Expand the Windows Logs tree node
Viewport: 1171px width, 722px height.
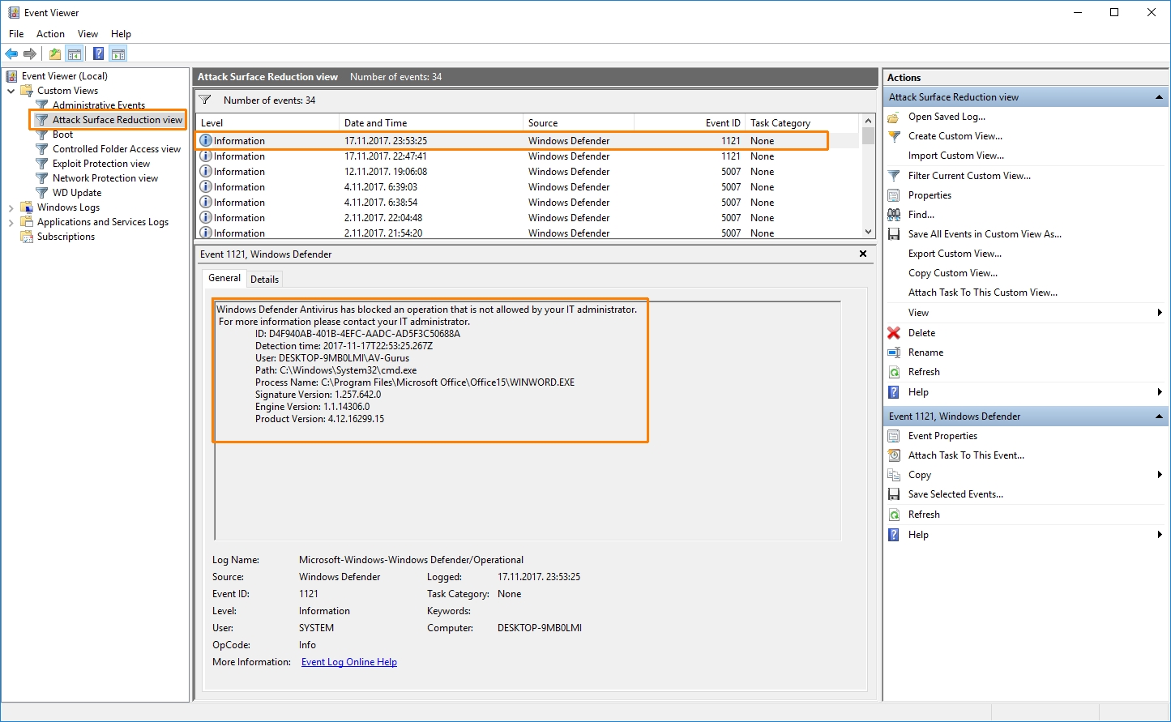point(11,207)
